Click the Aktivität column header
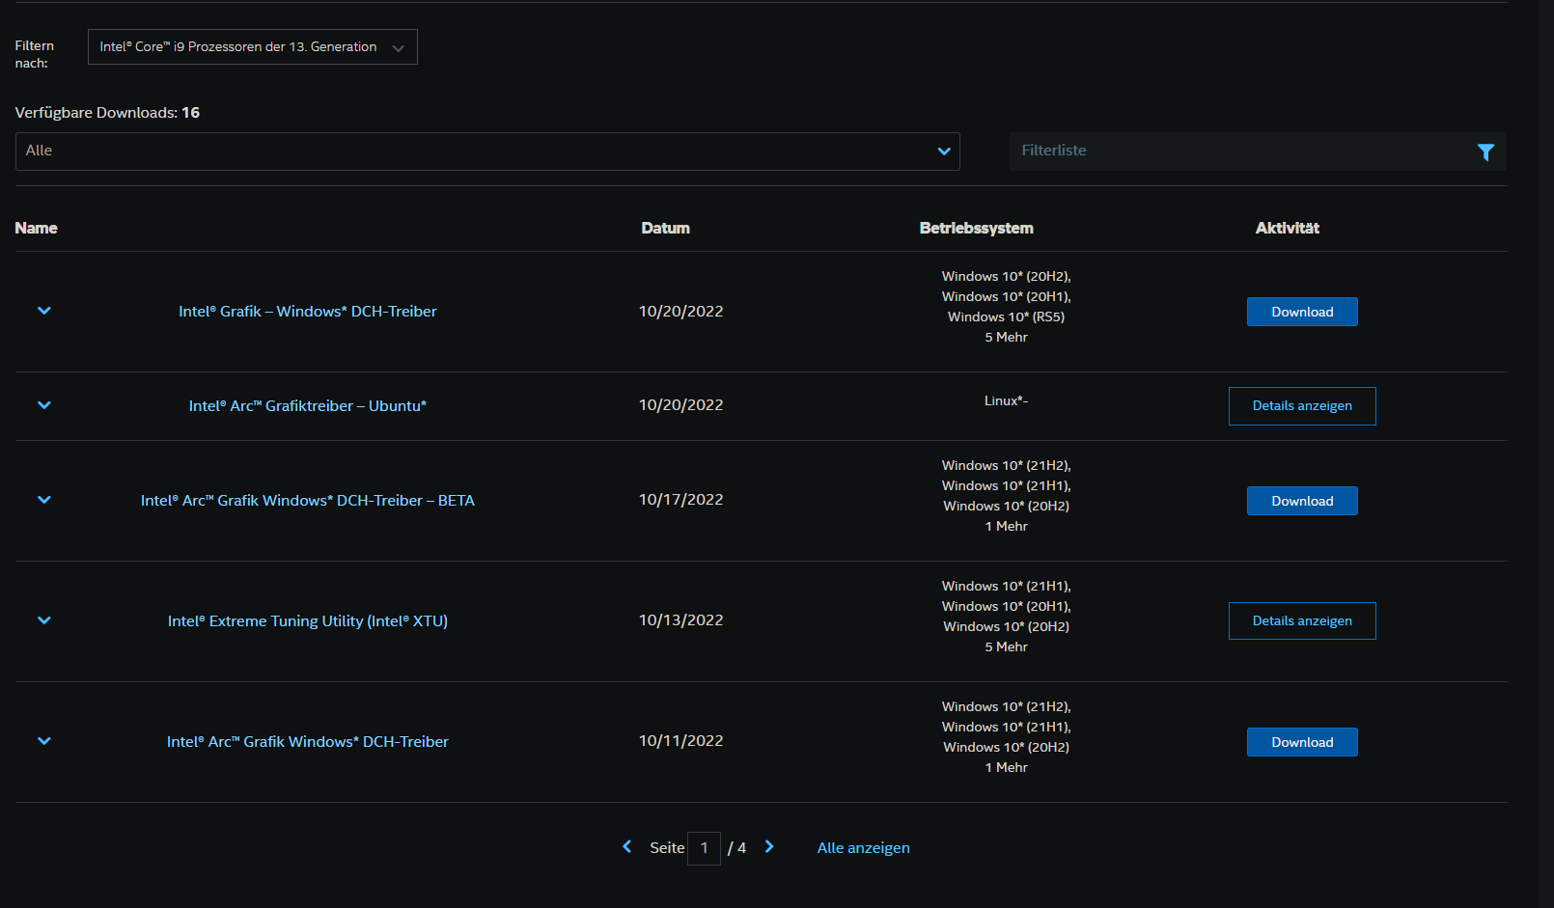 (1288, 229)
